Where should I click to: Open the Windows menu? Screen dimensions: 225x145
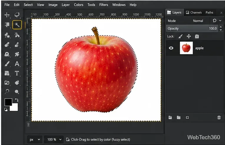click(x=119, y=5)
